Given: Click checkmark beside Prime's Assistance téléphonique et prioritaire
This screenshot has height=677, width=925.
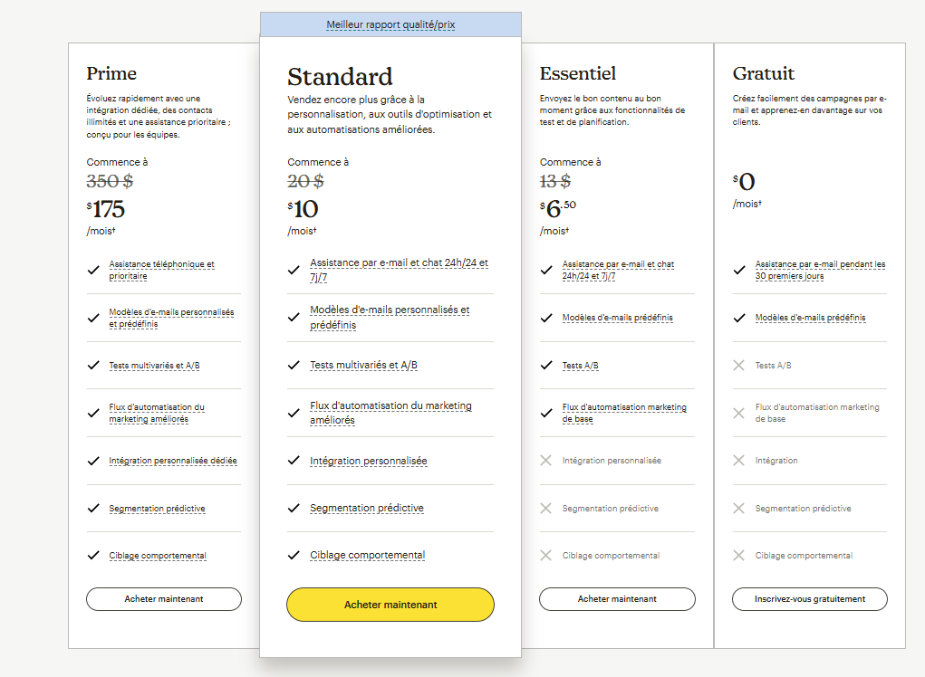Looking at the screenshot, I should [93, 270].
